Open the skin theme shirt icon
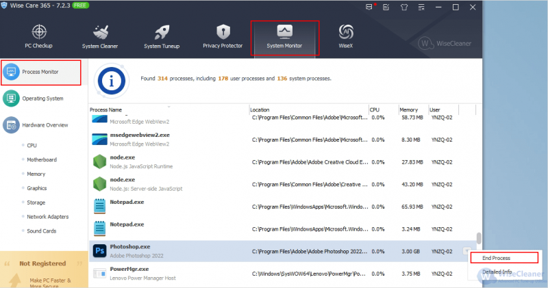The width and height of the screenshot is (548, 288). click(404, 7)
